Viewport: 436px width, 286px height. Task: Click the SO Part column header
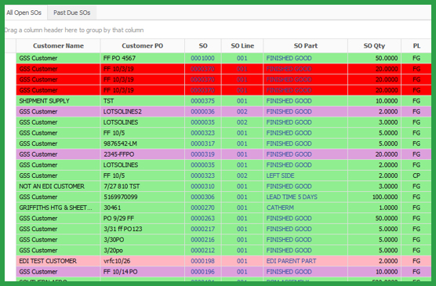[x=306, y=46]
